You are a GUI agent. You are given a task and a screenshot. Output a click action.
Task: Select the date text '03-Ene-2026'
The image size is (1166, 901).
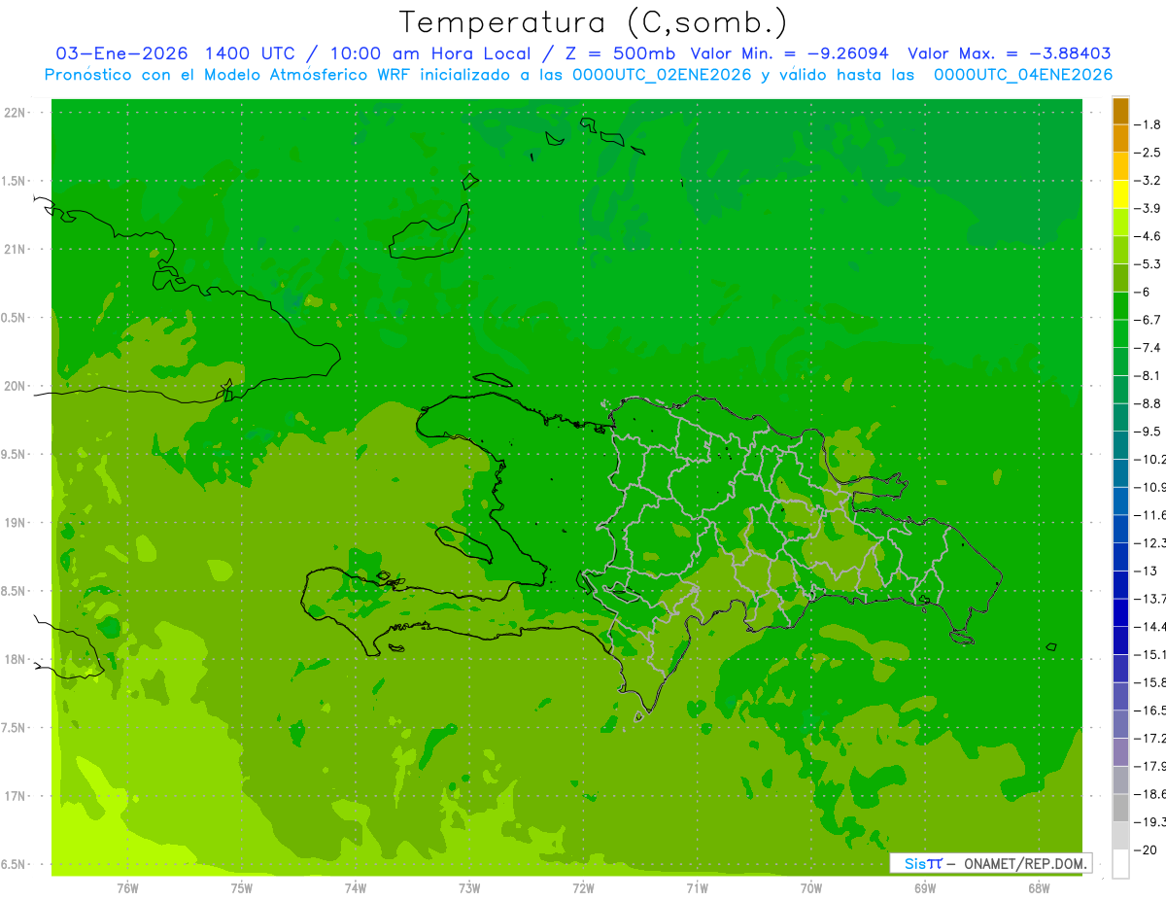[x=122, y=54]
